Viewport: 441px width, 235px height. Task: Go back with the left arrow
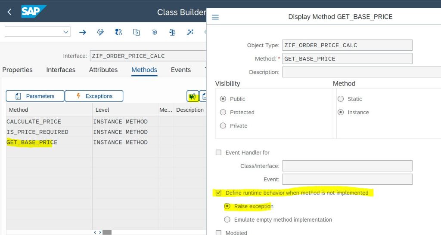click(x=9, y=12)
